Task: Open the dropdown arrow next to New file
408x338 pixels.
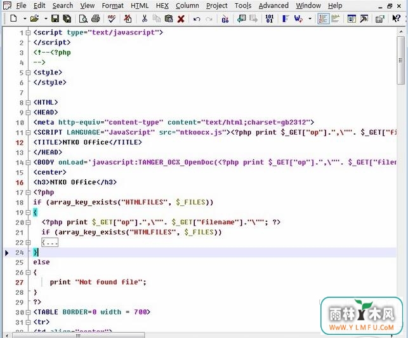Action: click(25, 18)
